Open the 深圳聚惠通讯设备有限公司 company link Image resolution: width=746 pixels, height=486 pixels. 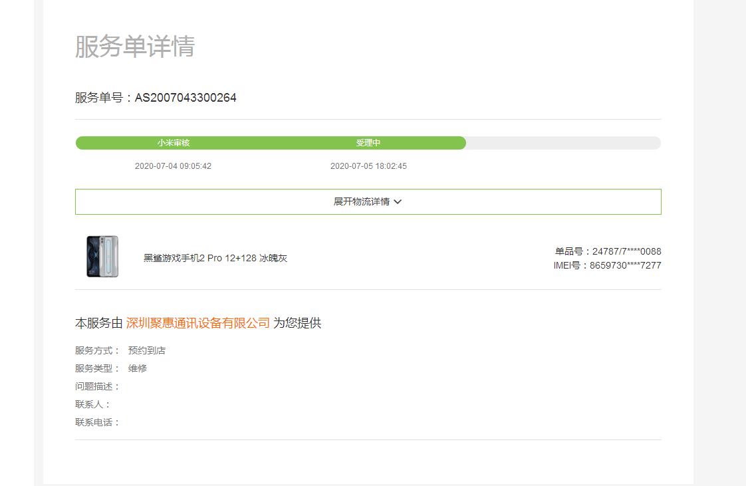[x=198, y=323]
